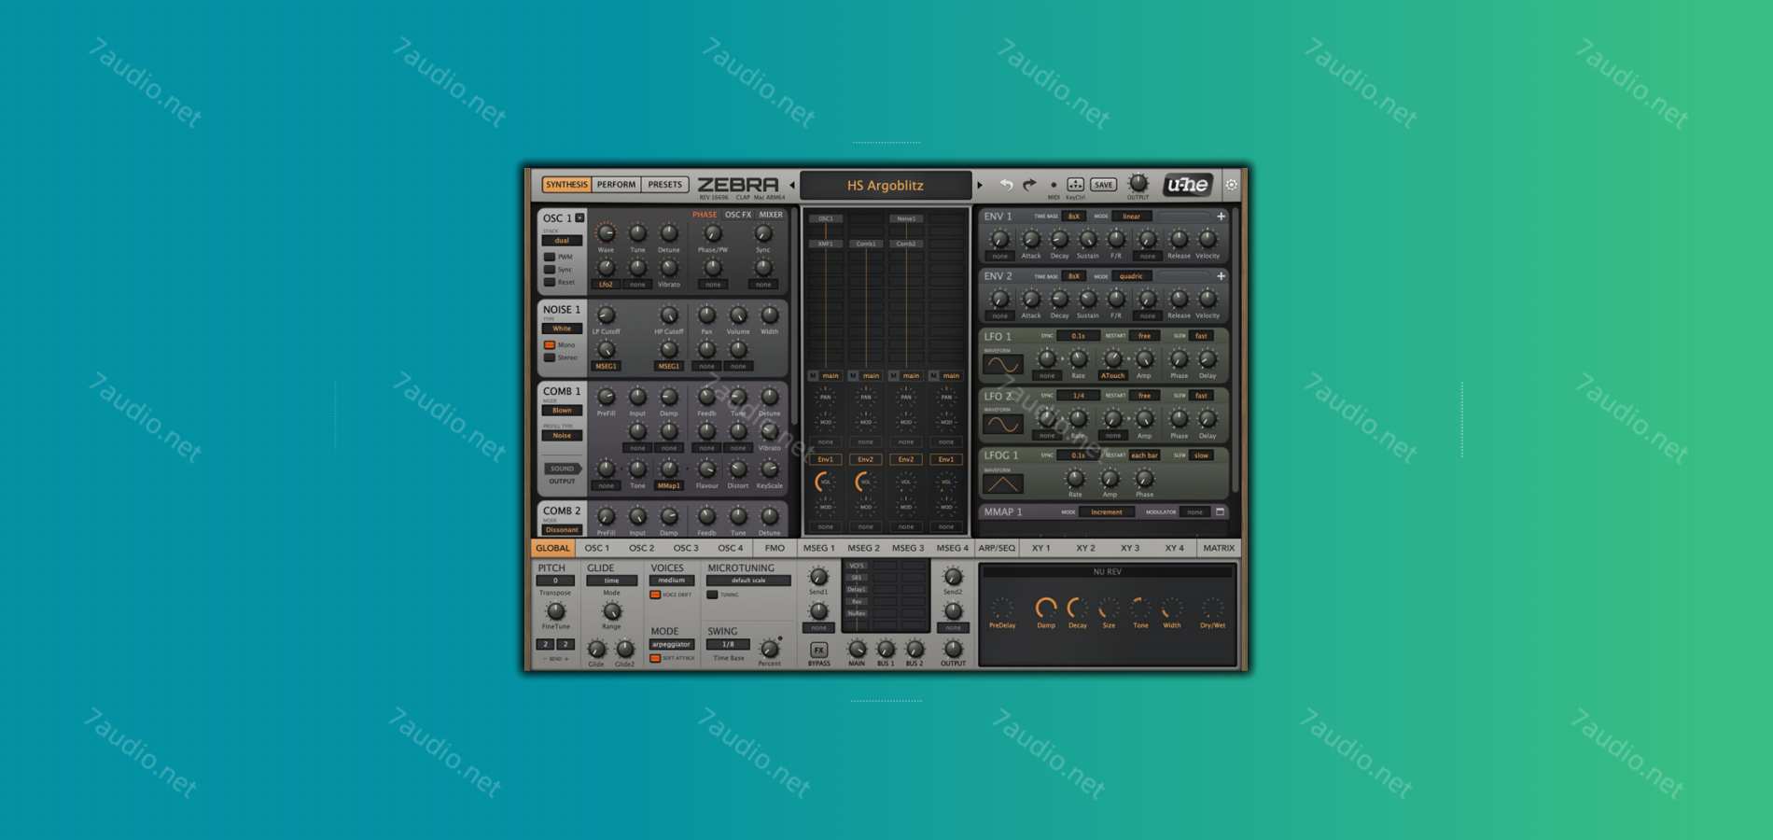
Task: Click the Transpose value field
Action: (555, 581)
